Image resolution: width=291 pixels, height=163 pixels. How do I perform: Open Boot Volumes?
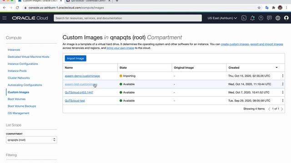tap(16, 99)
